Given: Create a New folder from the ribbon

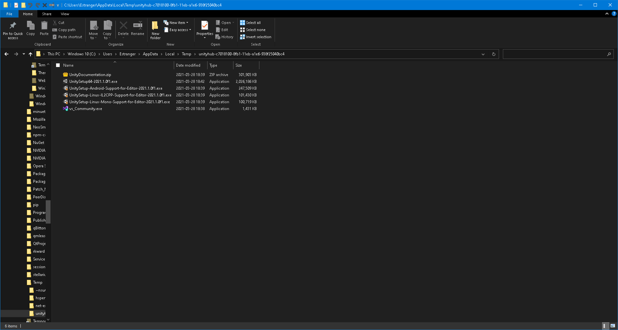Looking at the screenshot, I should coord(155,29).
